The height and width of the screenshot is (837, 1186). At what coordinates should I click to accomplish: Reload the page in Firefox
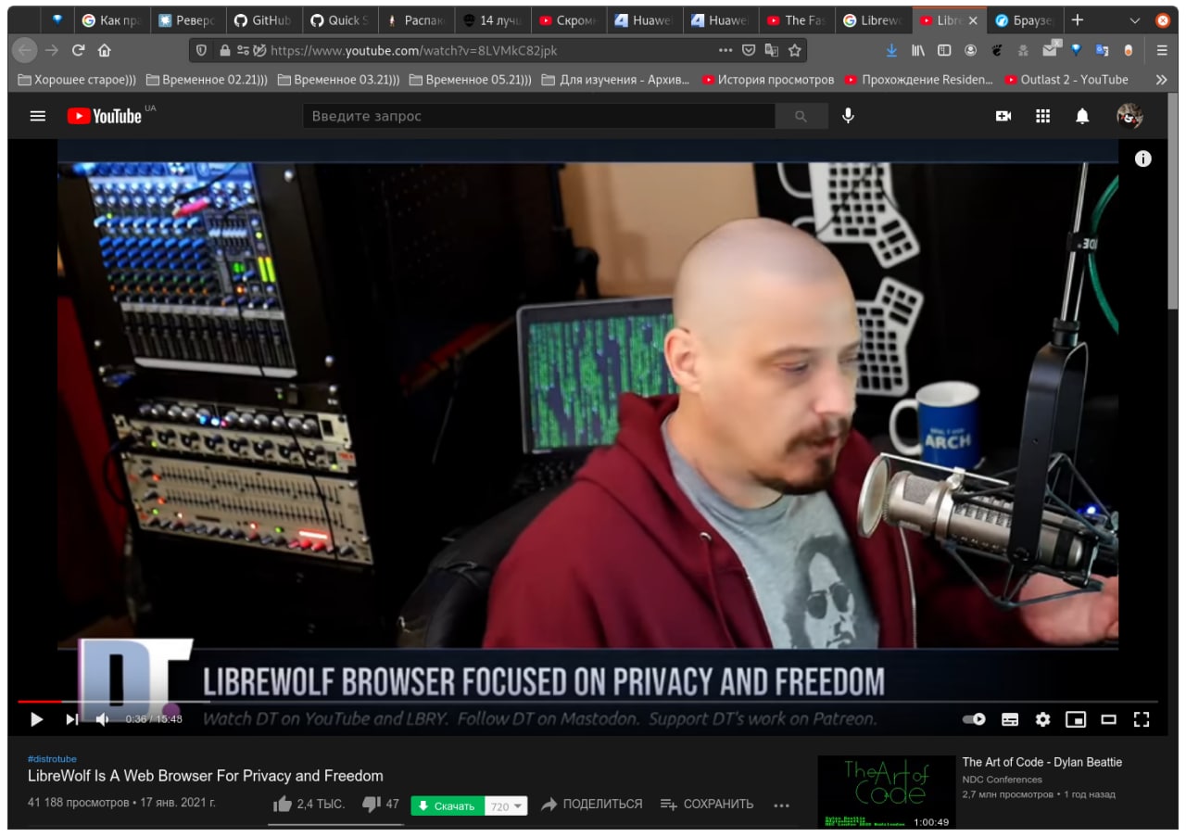pyautogui.click(x=78, y=50)
